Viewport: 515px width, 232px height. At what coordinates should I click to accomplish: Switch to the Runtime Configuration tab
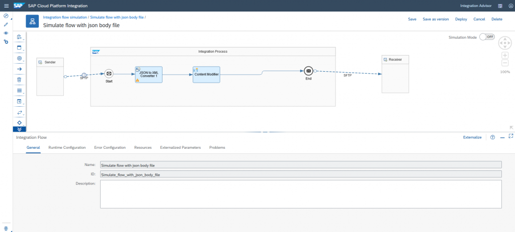(x=67, y=148)
